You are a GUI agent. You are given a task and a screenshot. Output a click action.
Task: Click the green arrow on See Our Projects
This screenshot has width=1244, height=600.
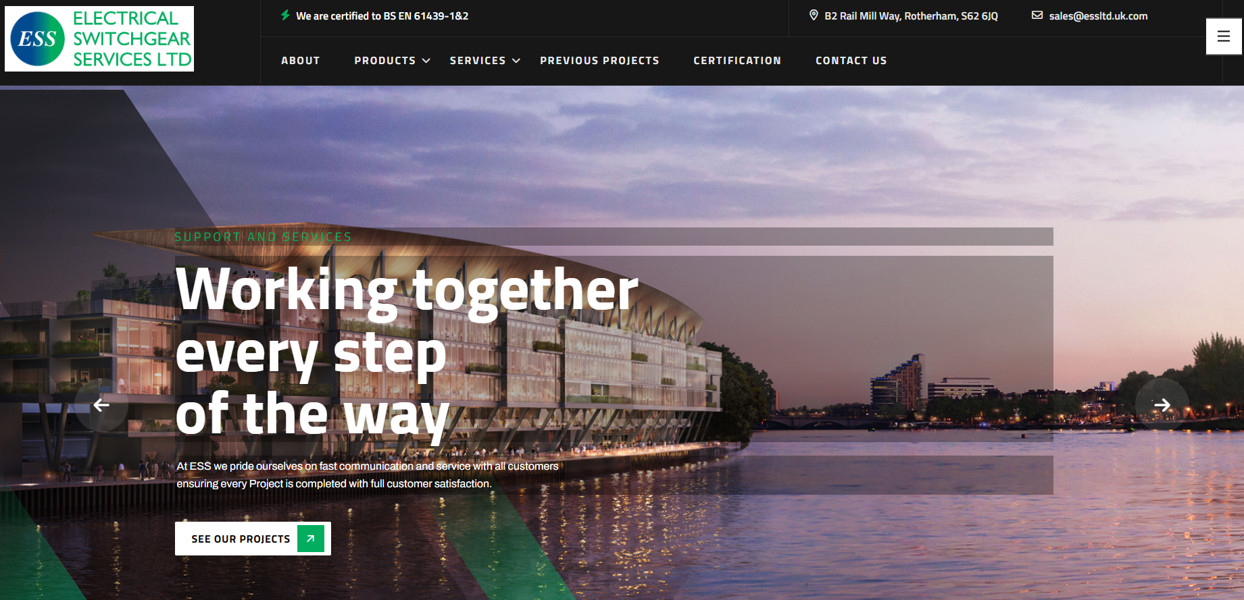pos(311,539)
